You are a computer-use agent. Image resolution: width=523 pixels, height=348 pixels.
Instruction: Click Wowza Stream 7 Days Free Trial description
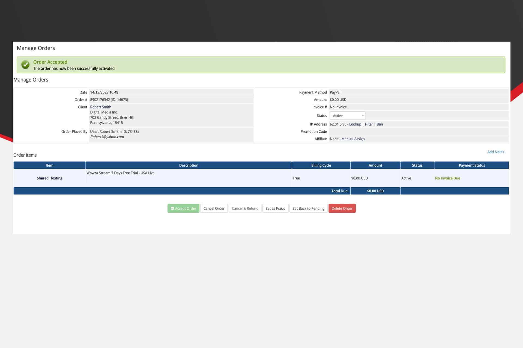coord(120,173)
